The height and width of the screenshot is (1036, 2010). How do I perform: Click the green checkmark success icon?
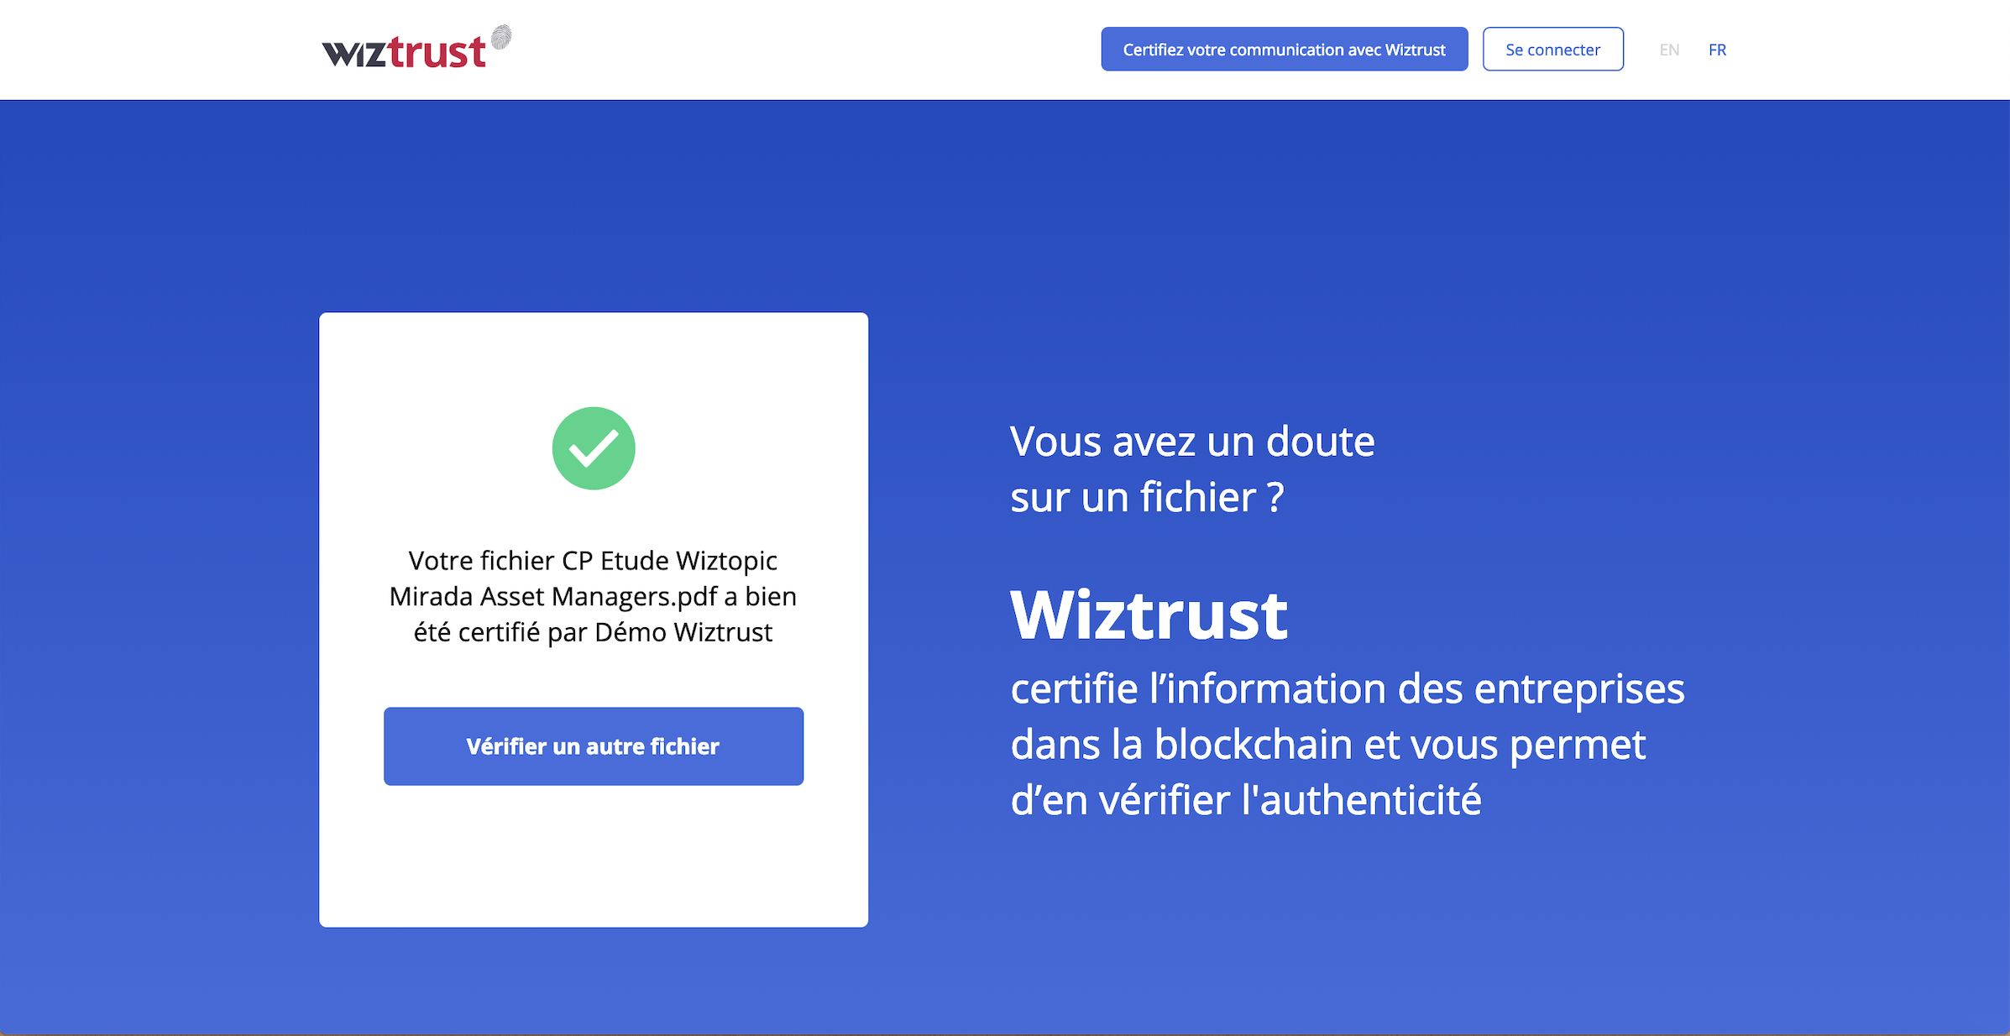[594, 448]
